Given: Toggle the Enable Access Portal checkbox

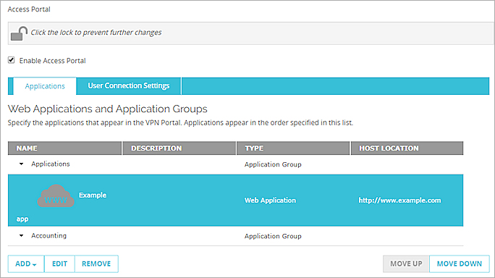Looking at the screenshot, I should (12, 60).
